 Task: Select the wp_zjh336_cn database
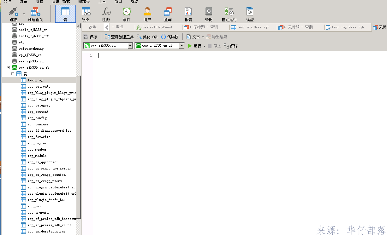(x=30, y=55)
